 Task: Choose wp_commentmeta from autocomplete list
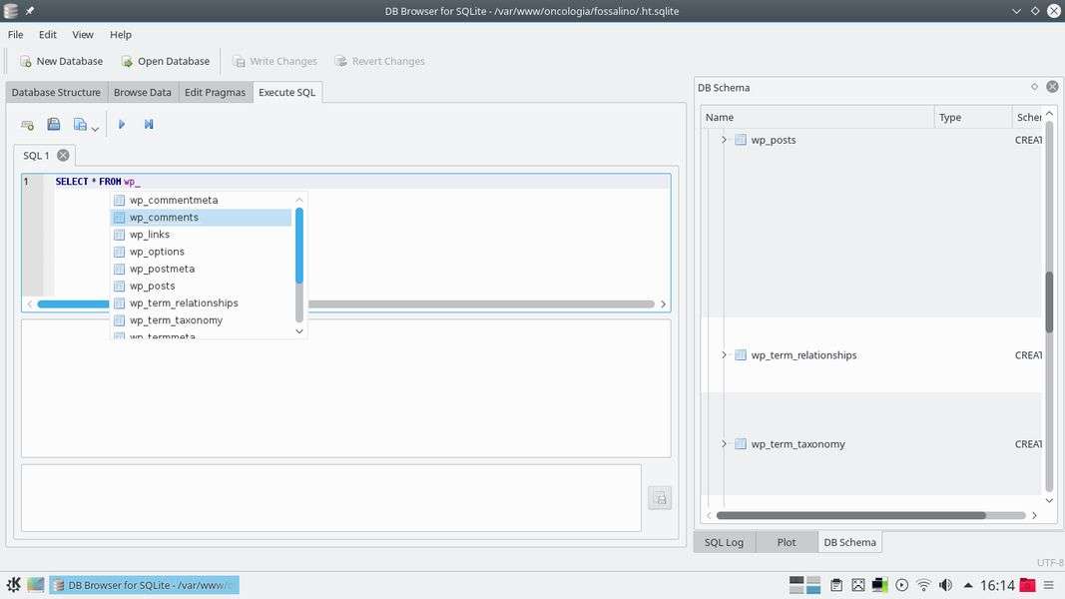(x=201, y=200)
